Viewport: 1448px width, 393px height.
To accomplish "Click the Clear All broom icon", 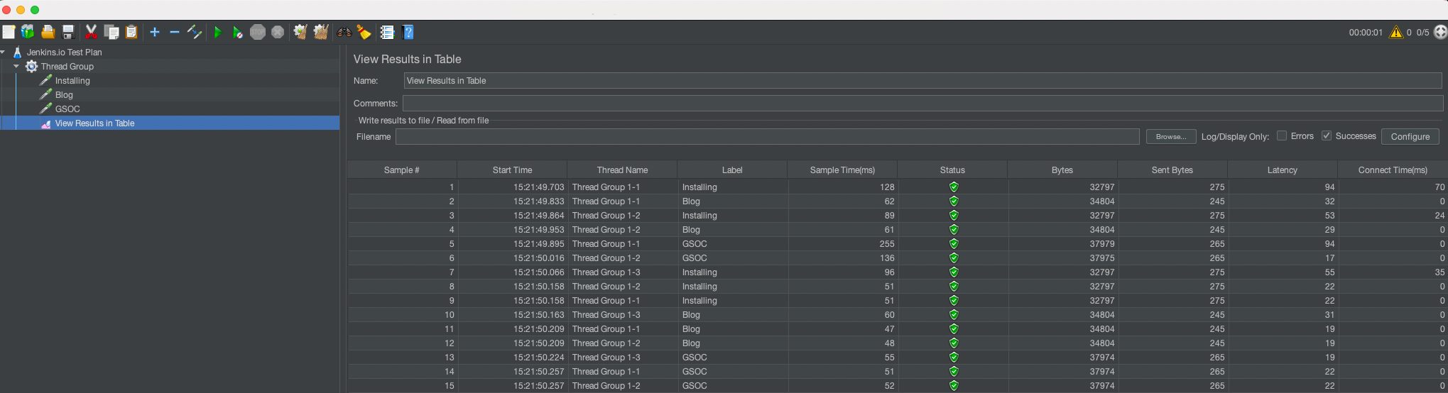I will (x=321, y=32).
